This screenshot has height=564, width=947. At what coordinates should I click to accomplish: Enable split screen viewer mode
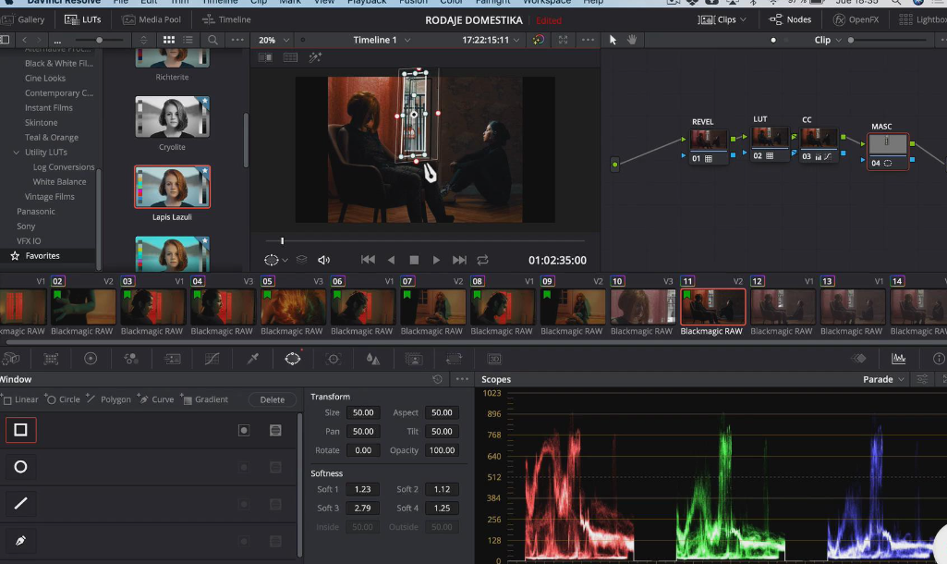point(290,57)
